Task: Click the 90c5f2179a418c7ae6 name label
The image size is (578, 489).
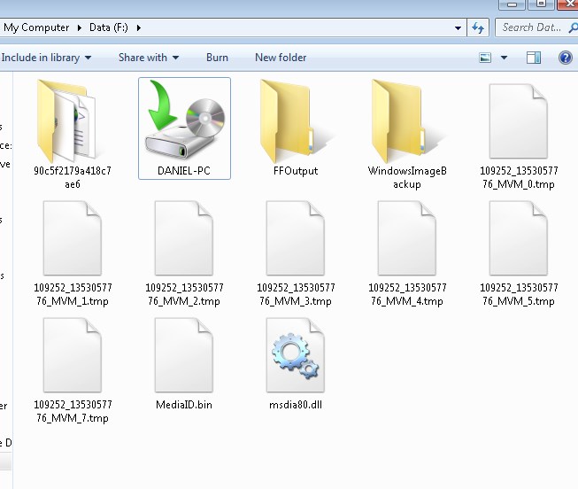Action: 73,177
